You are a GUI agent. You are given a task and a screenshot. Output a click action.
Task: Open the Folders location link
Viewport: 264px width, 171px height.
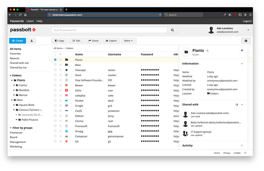point(213,94)
